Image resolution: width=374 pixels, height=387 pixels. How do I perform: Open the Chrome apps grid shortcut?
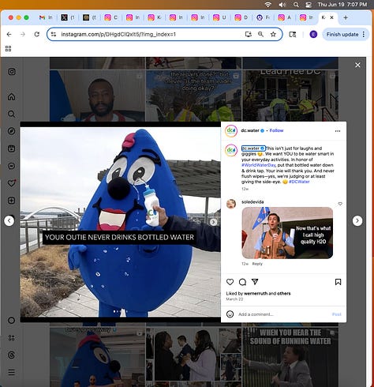pyautogui.click(x=8, y=49)
